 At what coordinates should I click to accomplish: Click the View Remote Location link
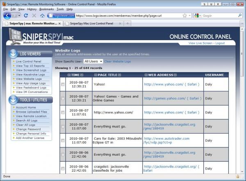[31, 116]
